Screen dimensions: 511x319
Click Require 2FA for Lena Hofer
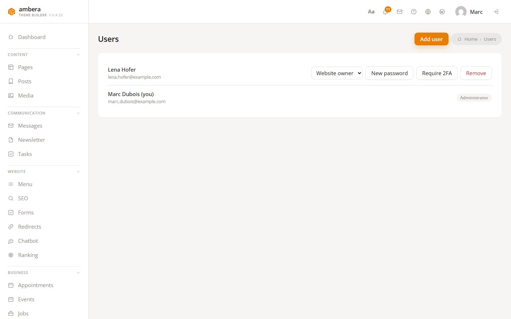click(437, 73)
